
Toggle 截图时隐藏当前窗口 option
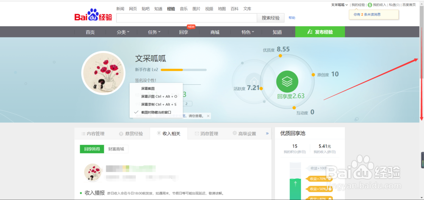(155, 112)
